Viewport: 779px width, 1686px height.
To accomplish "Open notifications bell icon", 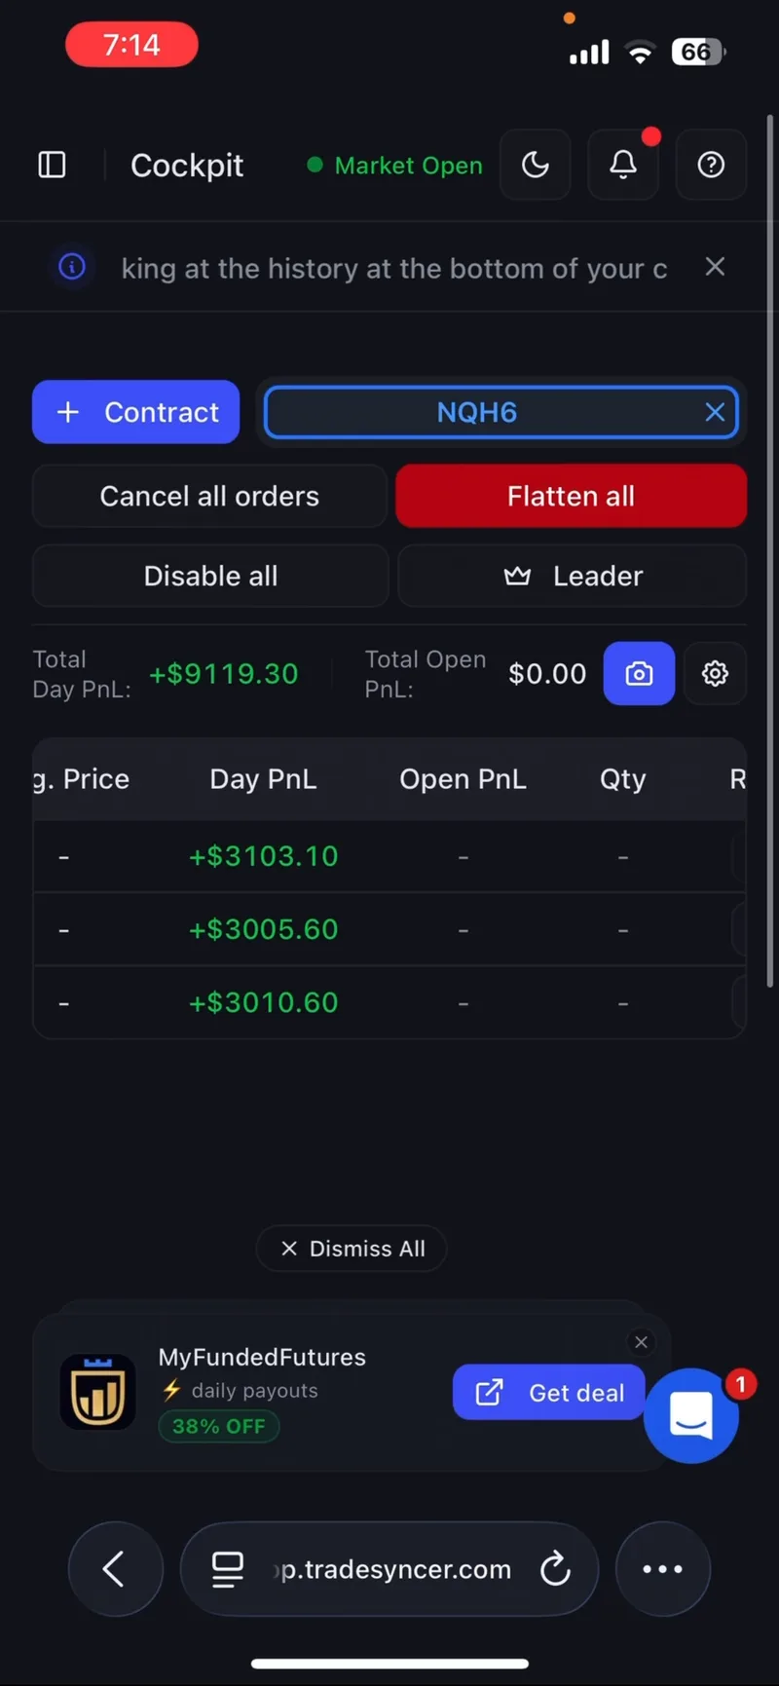I will point(623,165).
